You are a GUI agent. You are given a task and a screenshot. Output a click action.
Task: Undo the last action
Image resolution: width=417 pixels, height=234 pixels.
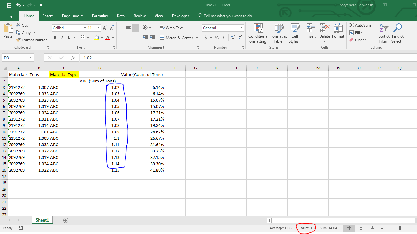point(19,5)
